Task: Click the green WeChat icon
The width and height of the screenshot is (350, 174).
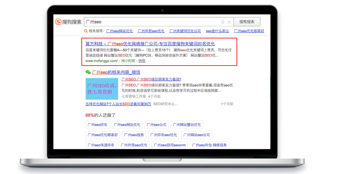Action: click(88, 72)
